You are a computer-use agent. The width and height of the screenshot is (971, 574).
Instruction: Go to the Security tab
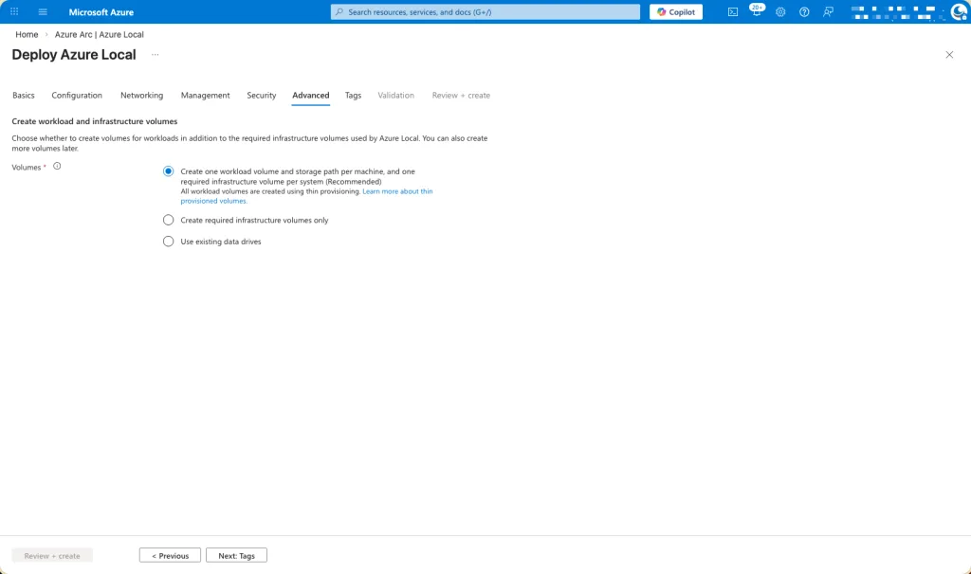tap(261, 96)
